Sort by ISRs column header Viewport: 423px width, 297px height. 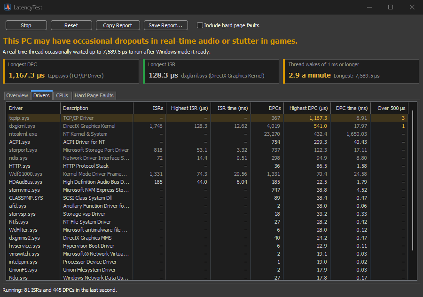click(x=149, y=108)
